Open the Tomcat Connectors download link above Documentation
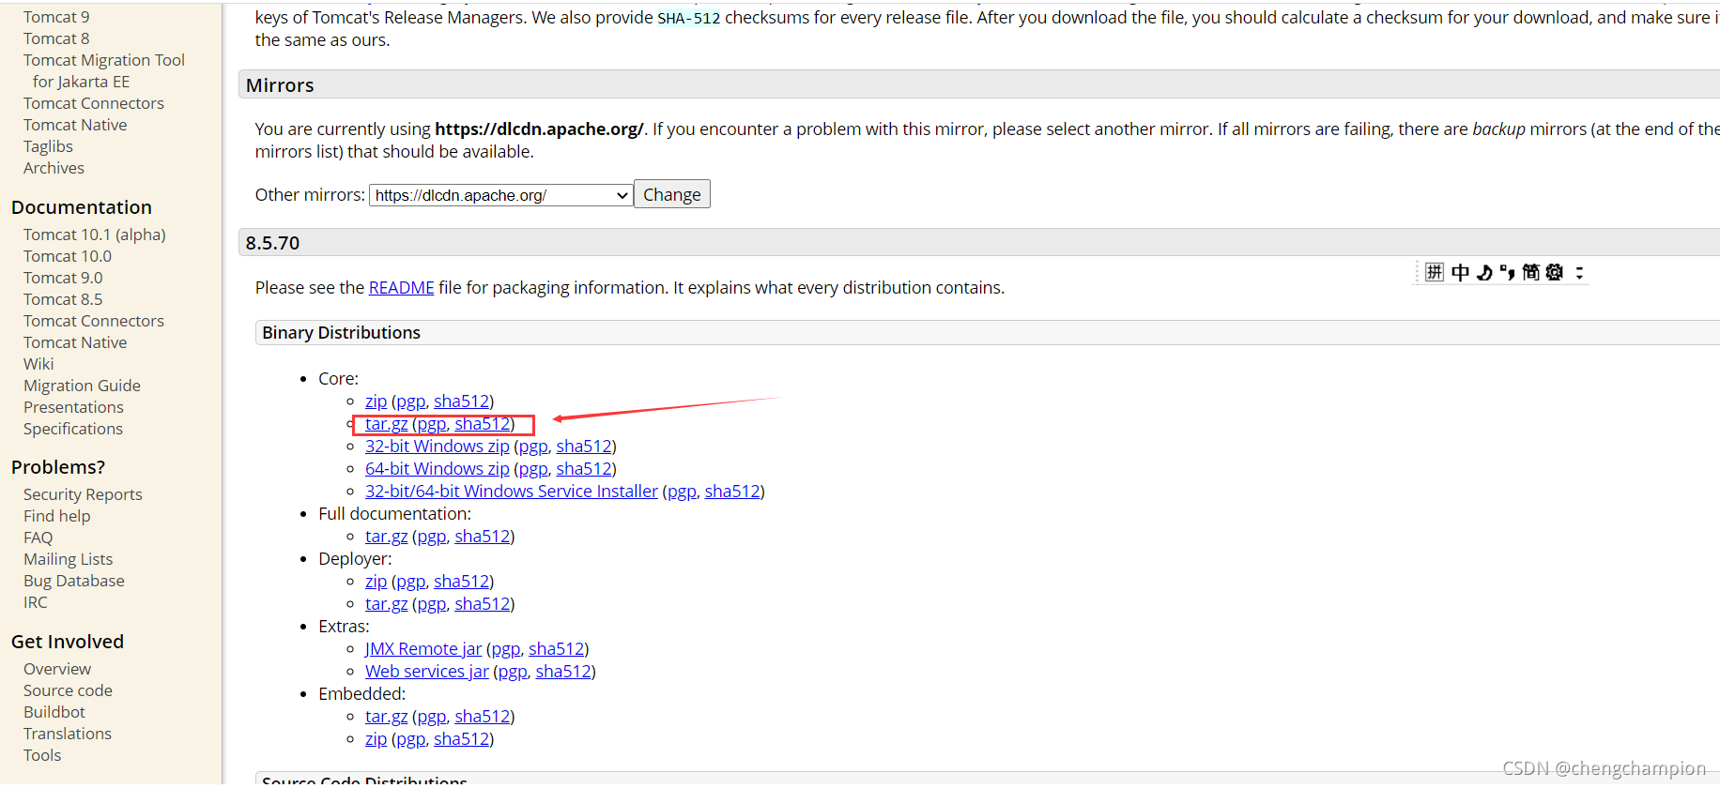This screenshot has height=788, width=1720. [x=94, y=103]
